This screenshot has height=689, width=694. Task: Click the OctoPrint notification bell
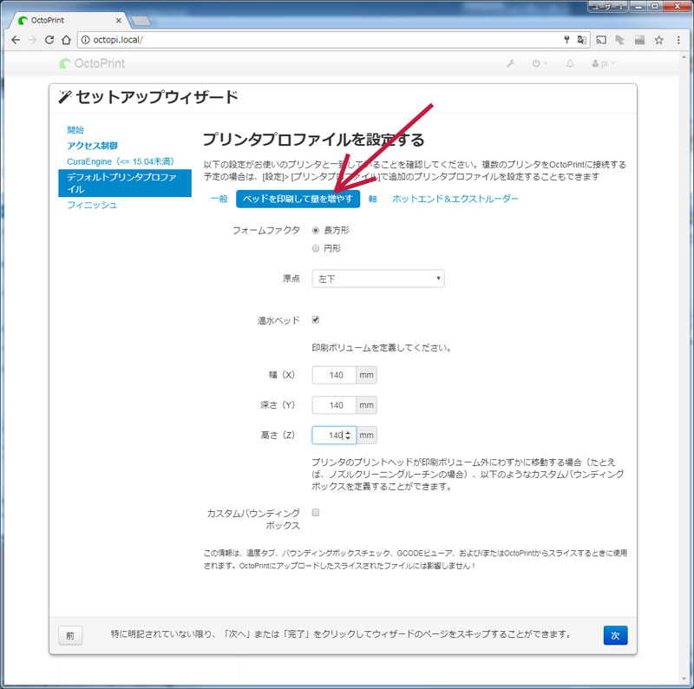570,63
